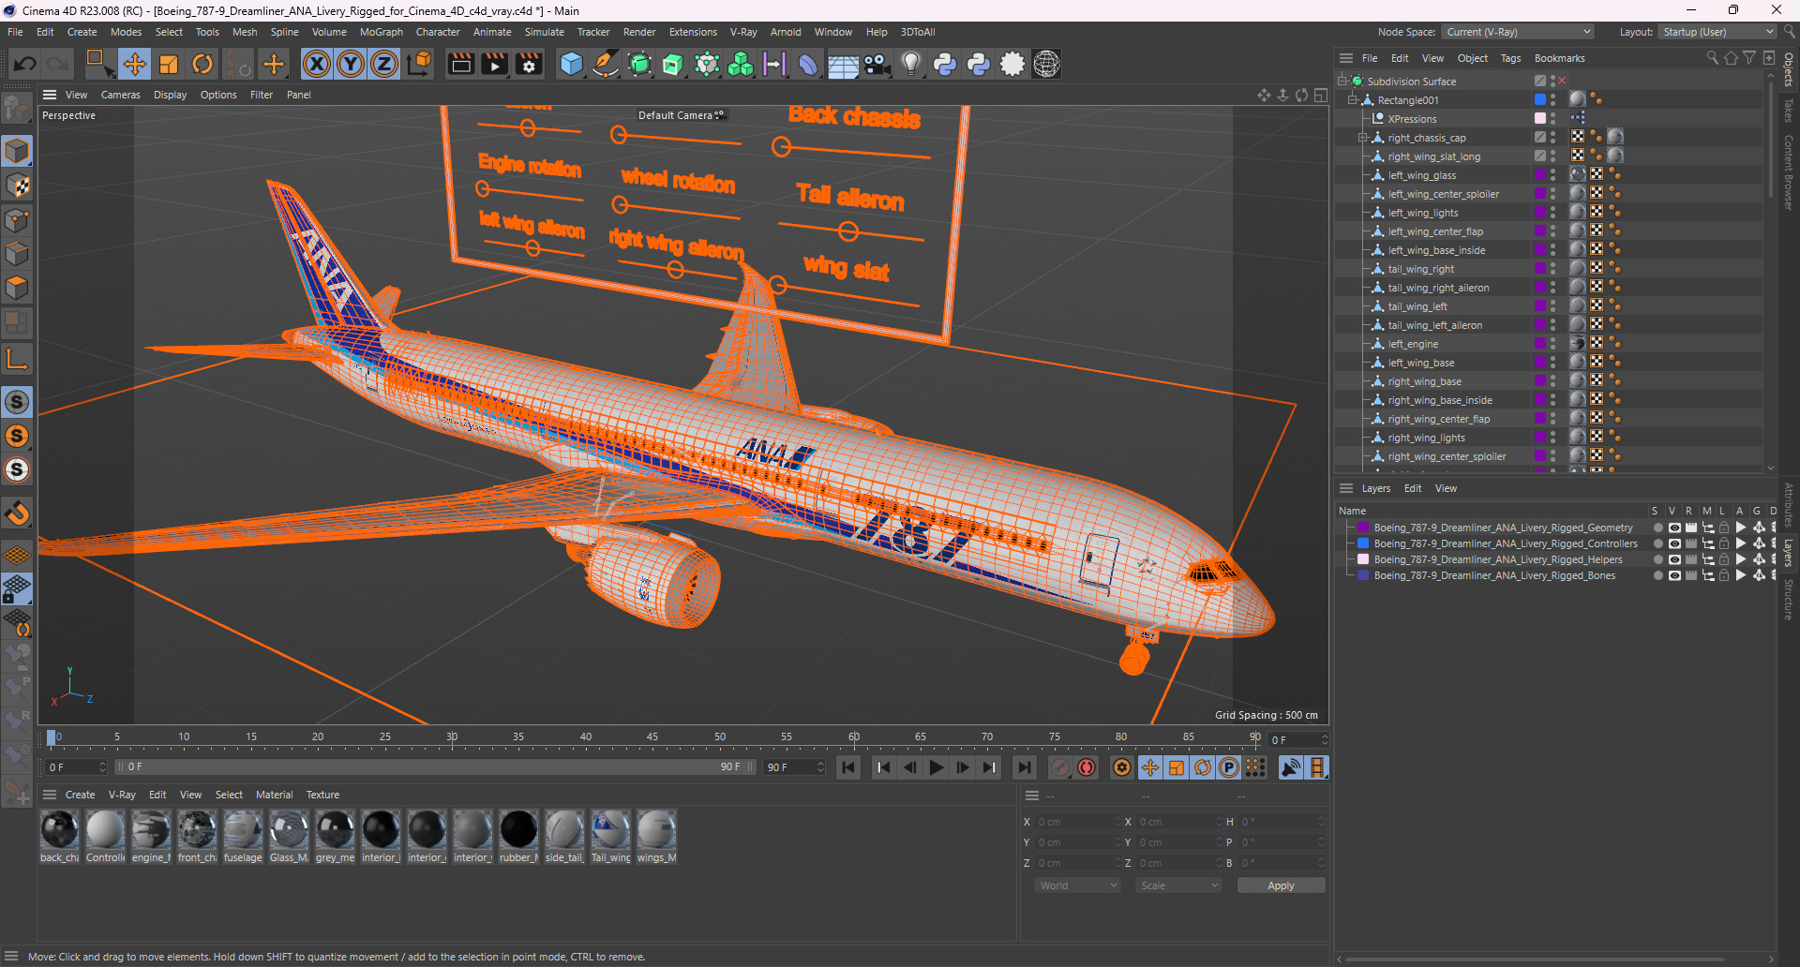Add a Floor environment object
The height and width of the screenshot is (967, 1800).
[843, 64]
